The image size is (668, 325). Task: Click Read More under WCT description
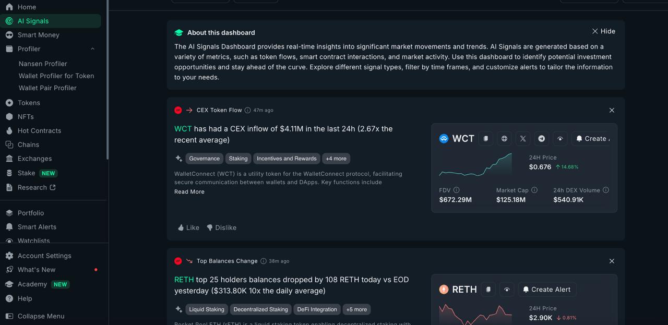[189, 192]
